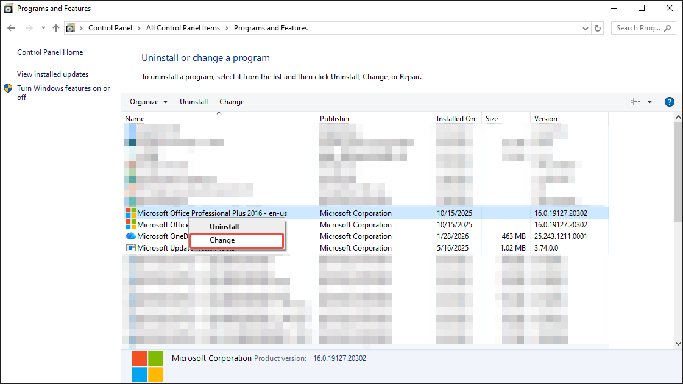Open the address bar dropdown arrow
This screenshot has height=384, width=683.
coord(585,28)
